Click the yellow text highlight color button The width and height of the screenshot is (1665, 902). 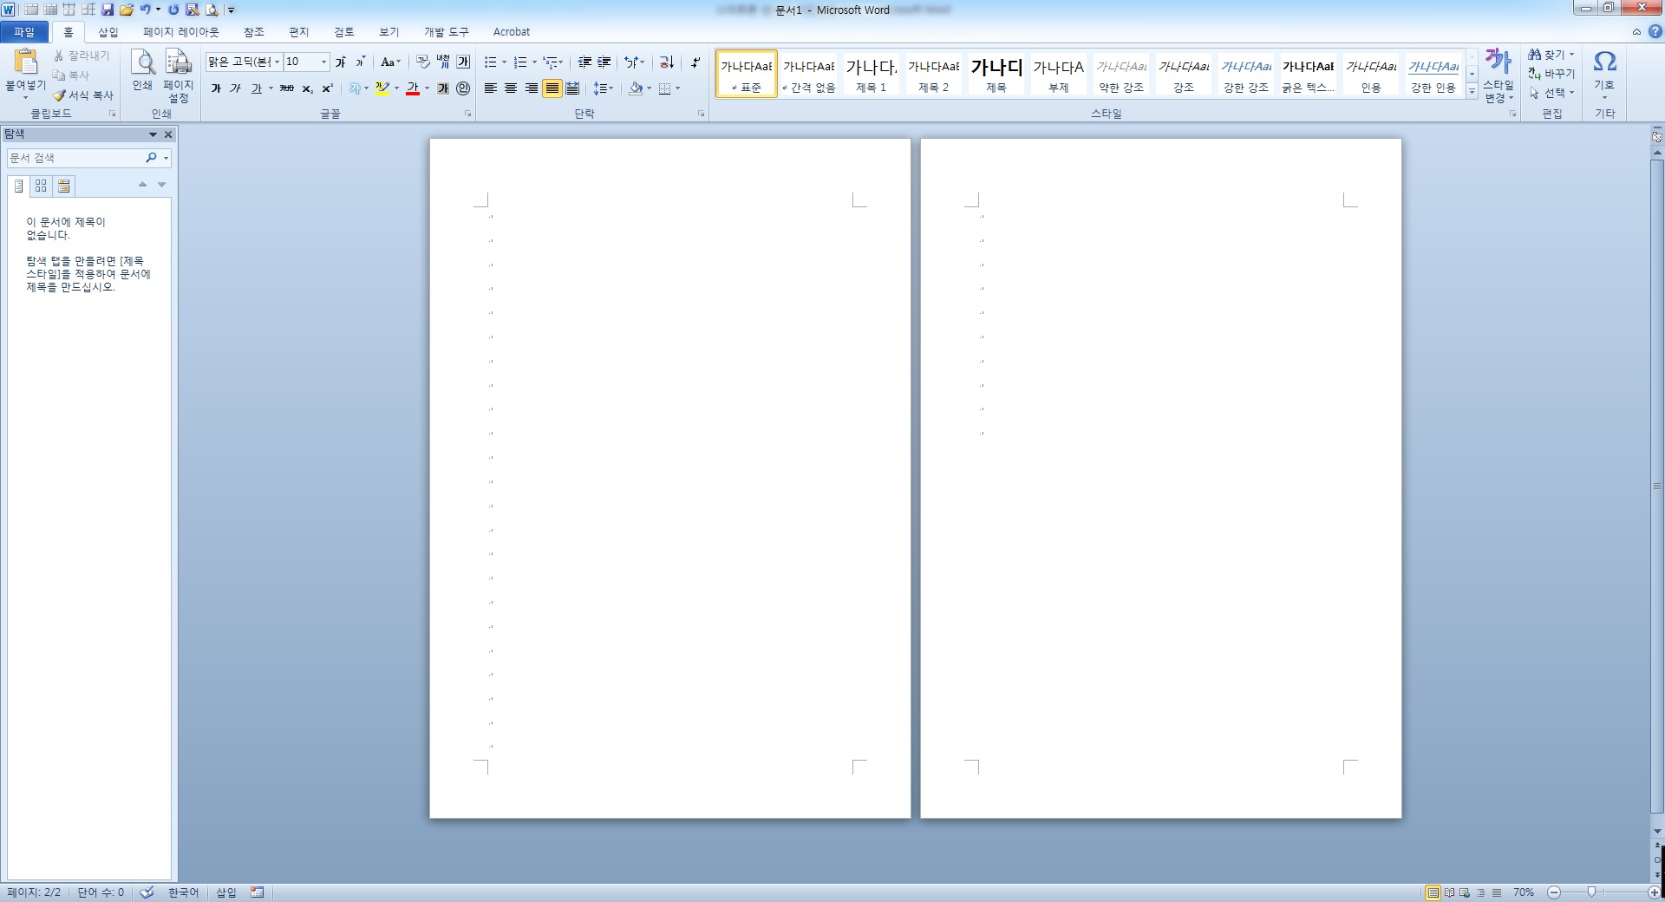382,88
